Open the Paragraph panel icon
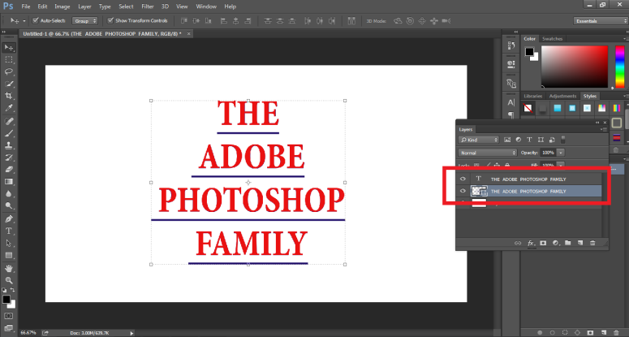The image size is (629, 337). [511, 114]
